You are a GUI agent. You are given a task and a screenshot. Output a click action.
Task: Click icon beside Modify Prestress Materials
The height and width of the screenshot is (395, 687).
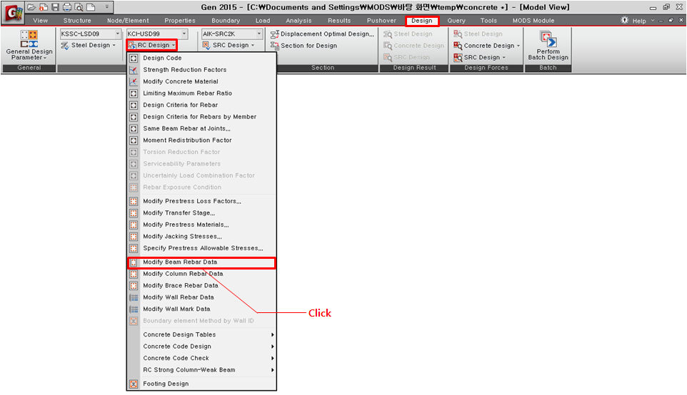[134, 225]
